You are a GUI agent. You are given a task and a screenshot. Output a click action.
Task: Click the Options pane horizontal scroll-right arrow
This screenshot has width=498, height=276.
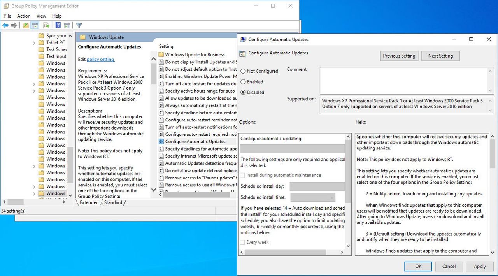(342, 252)
